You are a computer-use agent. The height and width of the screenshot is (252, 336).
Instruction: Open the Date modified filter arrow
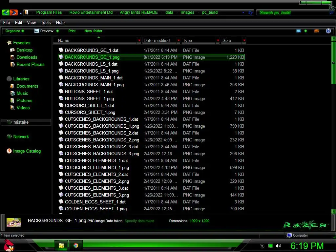click(x=178, y=40)
